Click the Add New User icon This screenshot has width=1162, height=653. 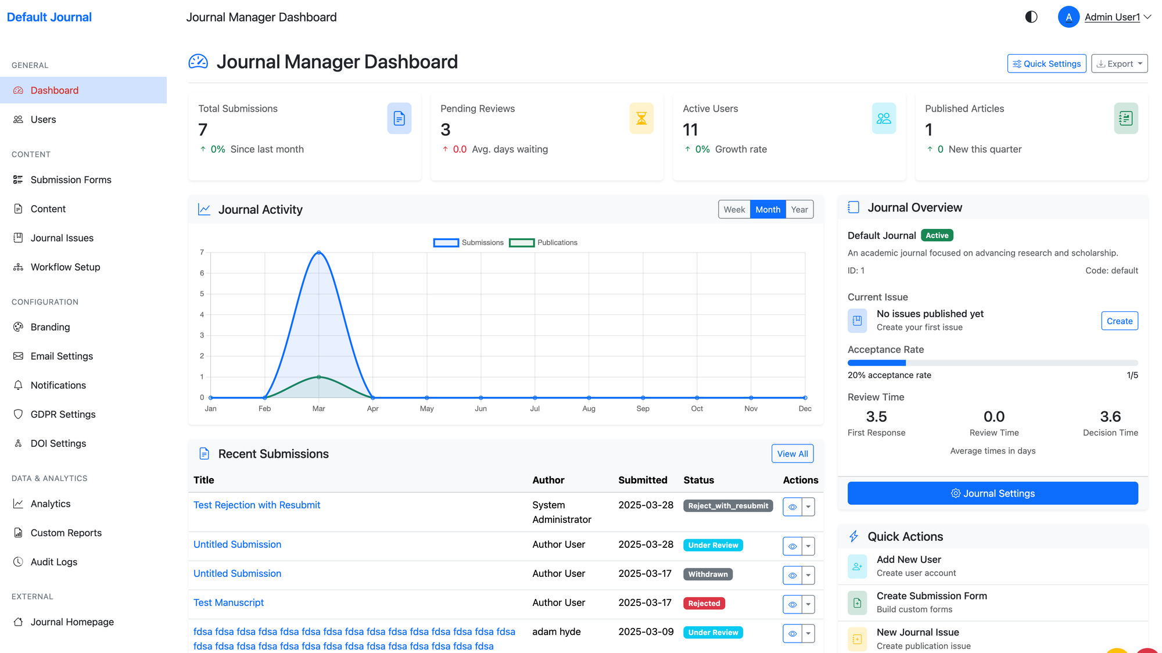[x=857, y=566]
